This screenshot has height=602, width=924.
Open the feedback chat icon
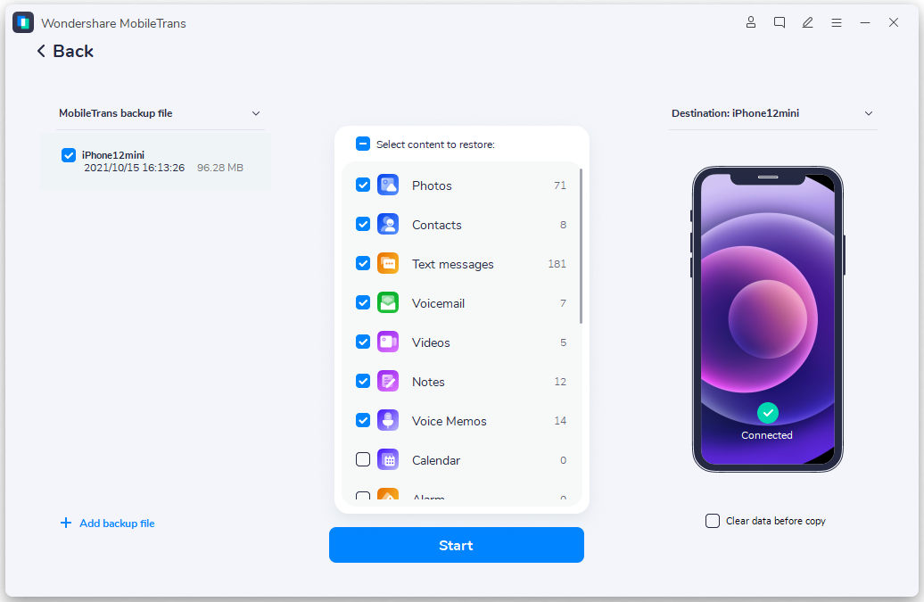779,22
